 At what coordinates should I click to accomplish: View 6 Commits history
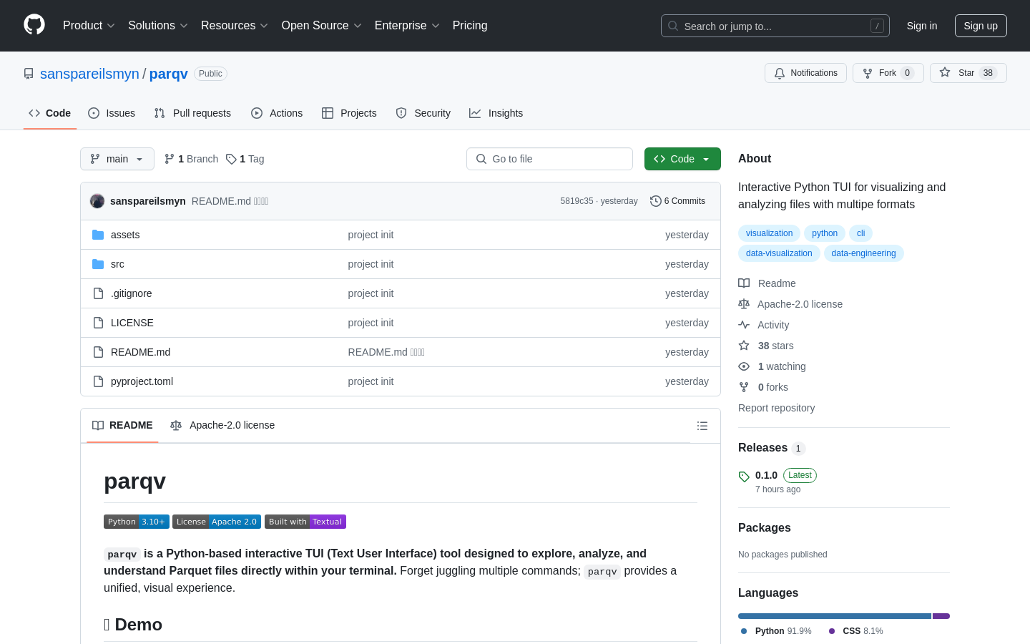tap(677, 201)
